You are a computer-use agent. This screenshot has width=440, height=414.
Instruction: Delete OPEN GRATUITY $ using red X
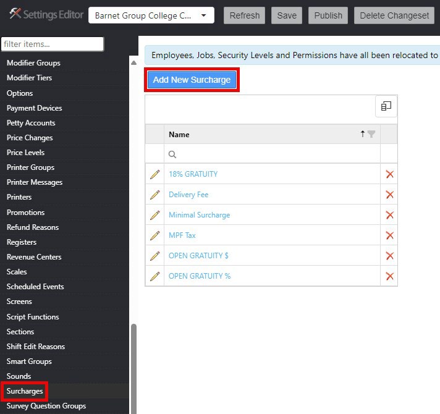tap(389, 256)
